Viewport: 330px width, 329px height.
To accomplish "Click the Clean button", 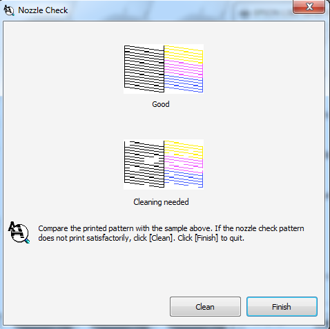I will point(205,306).
